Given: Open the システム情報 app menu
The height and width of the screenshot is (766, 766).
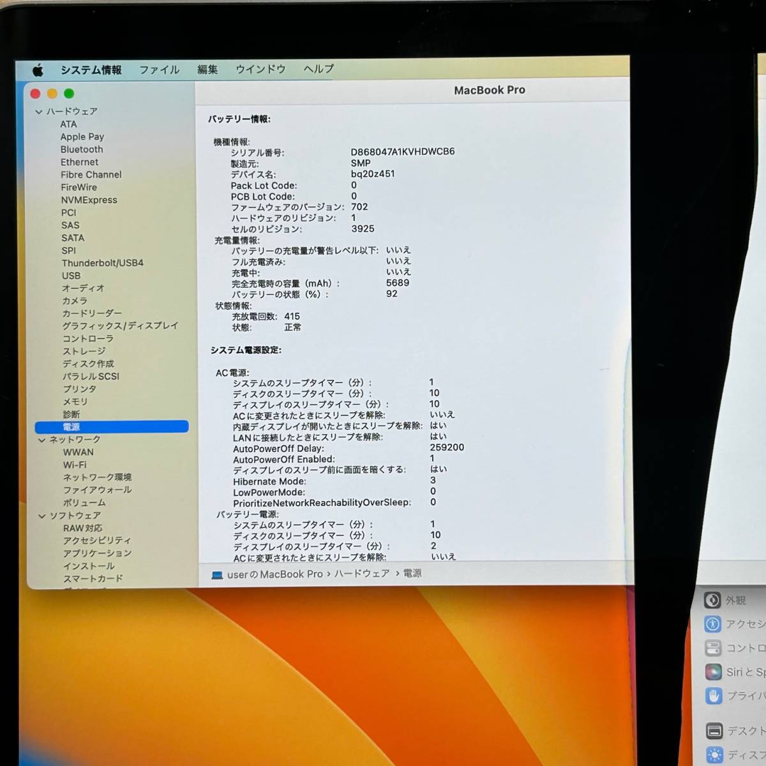Looking at the screenshot, I should point(91,70).
